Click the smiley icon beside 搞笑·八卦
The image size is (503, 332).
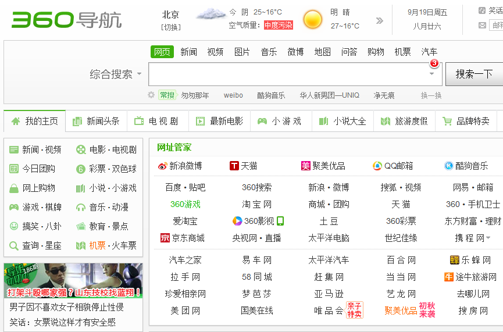[14, 226]
